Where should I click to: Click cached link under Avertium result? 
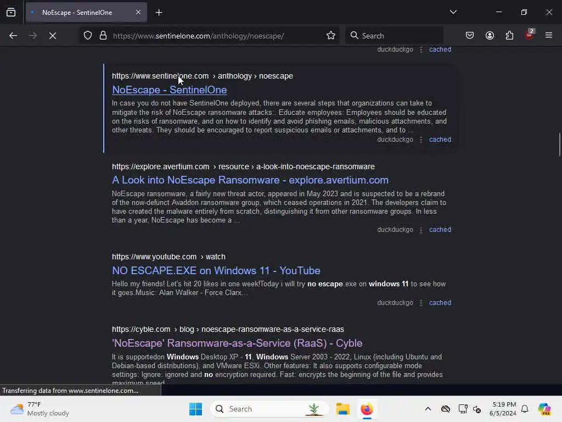pos(440,230)
